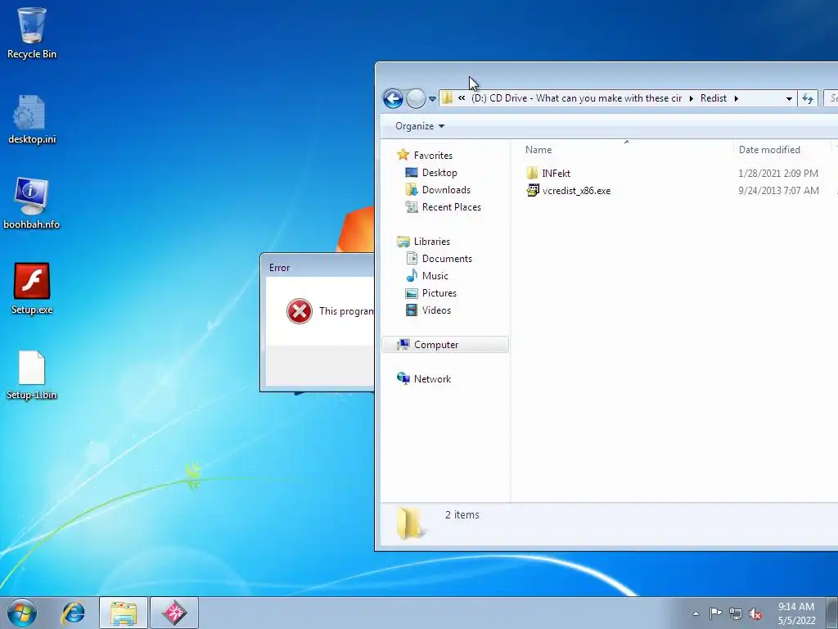This screenshot has width=838, height=629.
Task: Sort by the Name column header
Action: tap(538, 150)
